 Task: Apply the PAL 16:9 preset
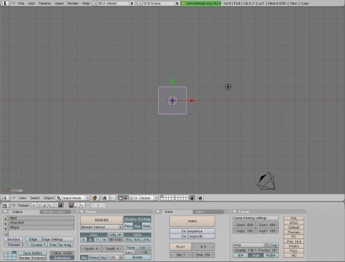click(x=294, y=241)
